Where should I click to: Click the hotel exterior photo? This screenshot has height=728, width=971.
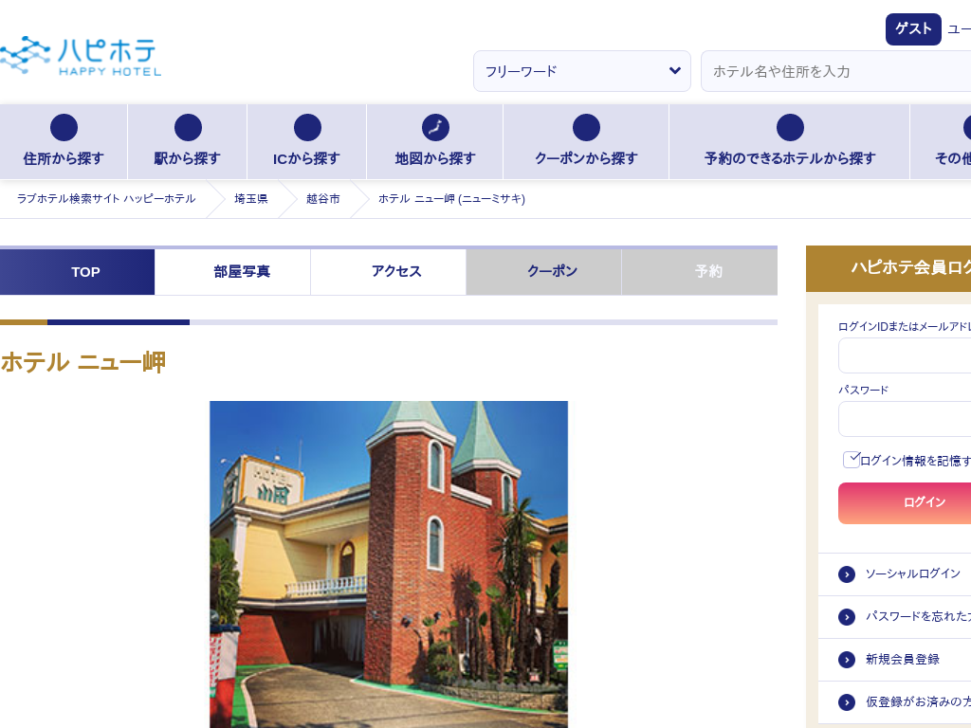(389, 565)
